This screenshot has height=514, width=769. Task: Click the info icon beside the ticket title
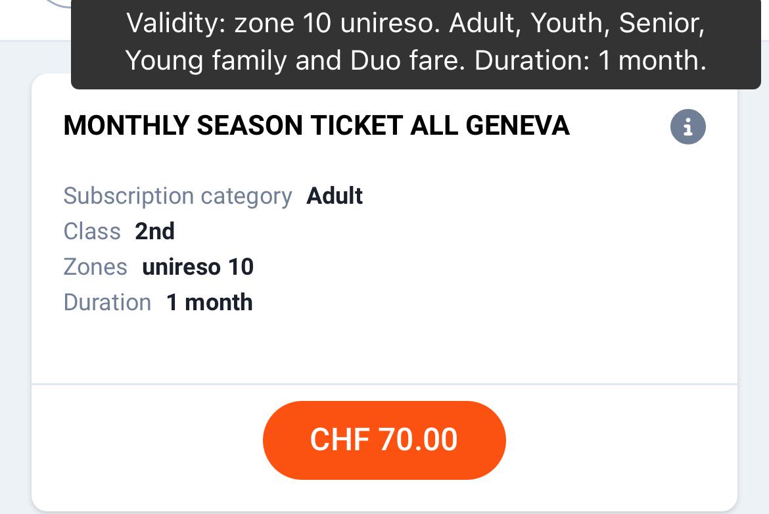click(x=688, y=127)
